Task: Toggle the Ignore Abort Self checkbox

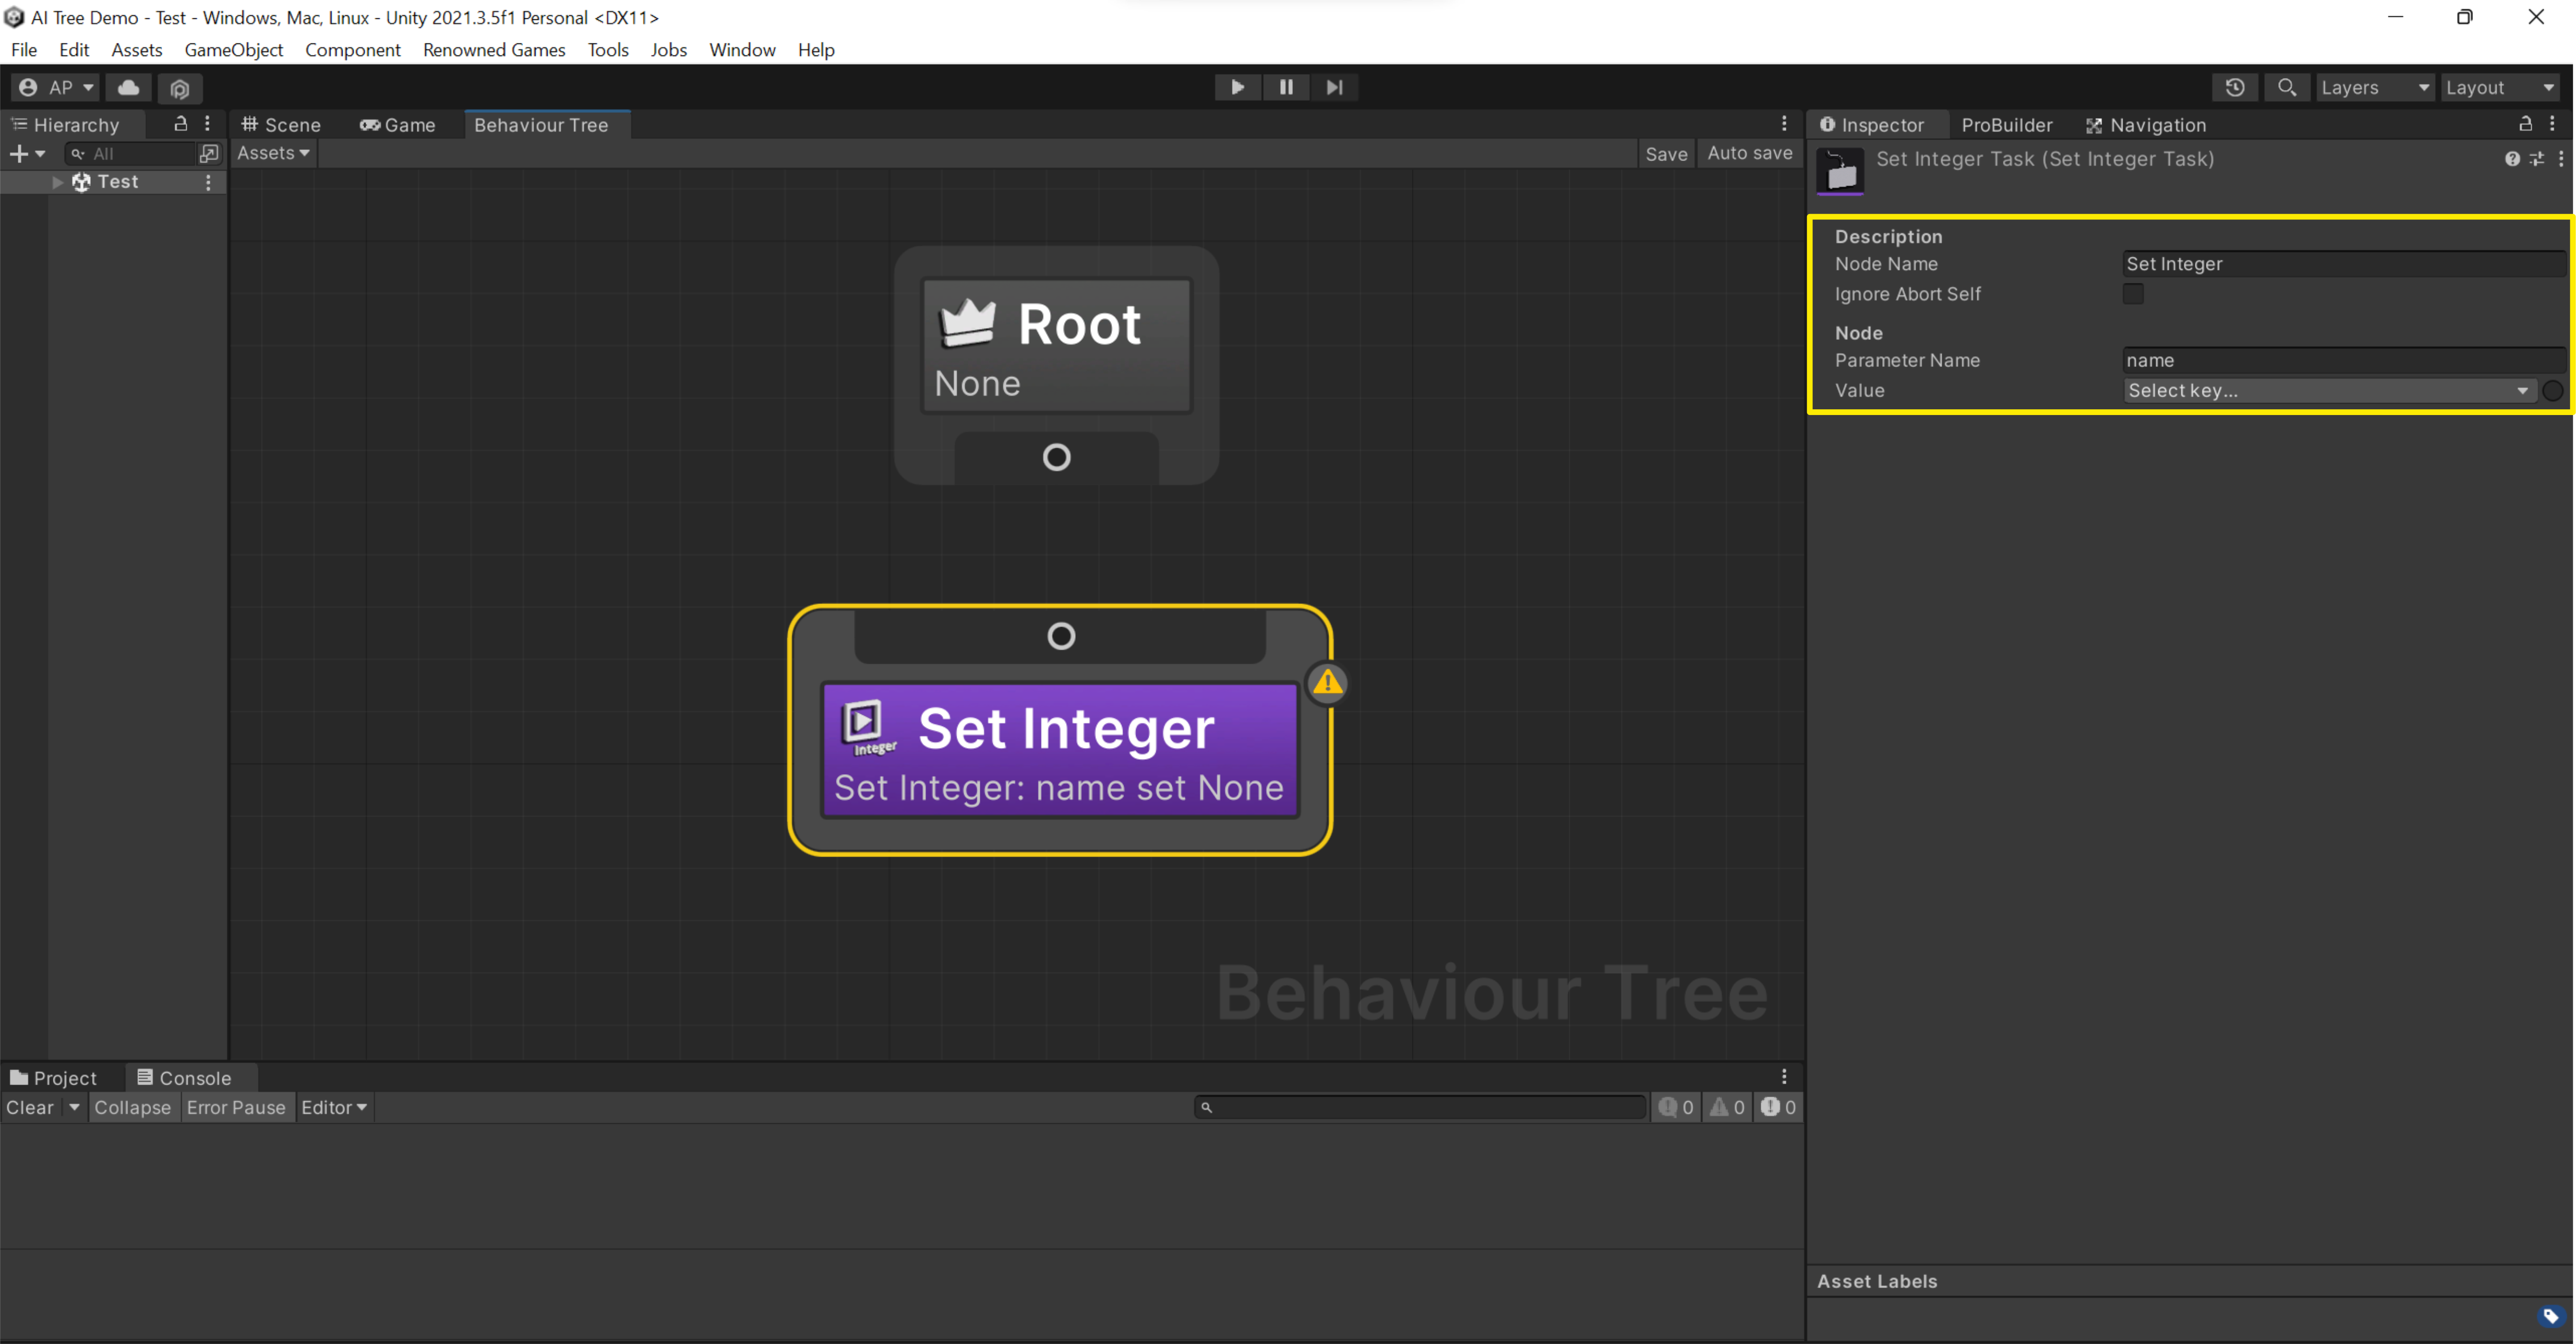Action: click(2133, 294)
